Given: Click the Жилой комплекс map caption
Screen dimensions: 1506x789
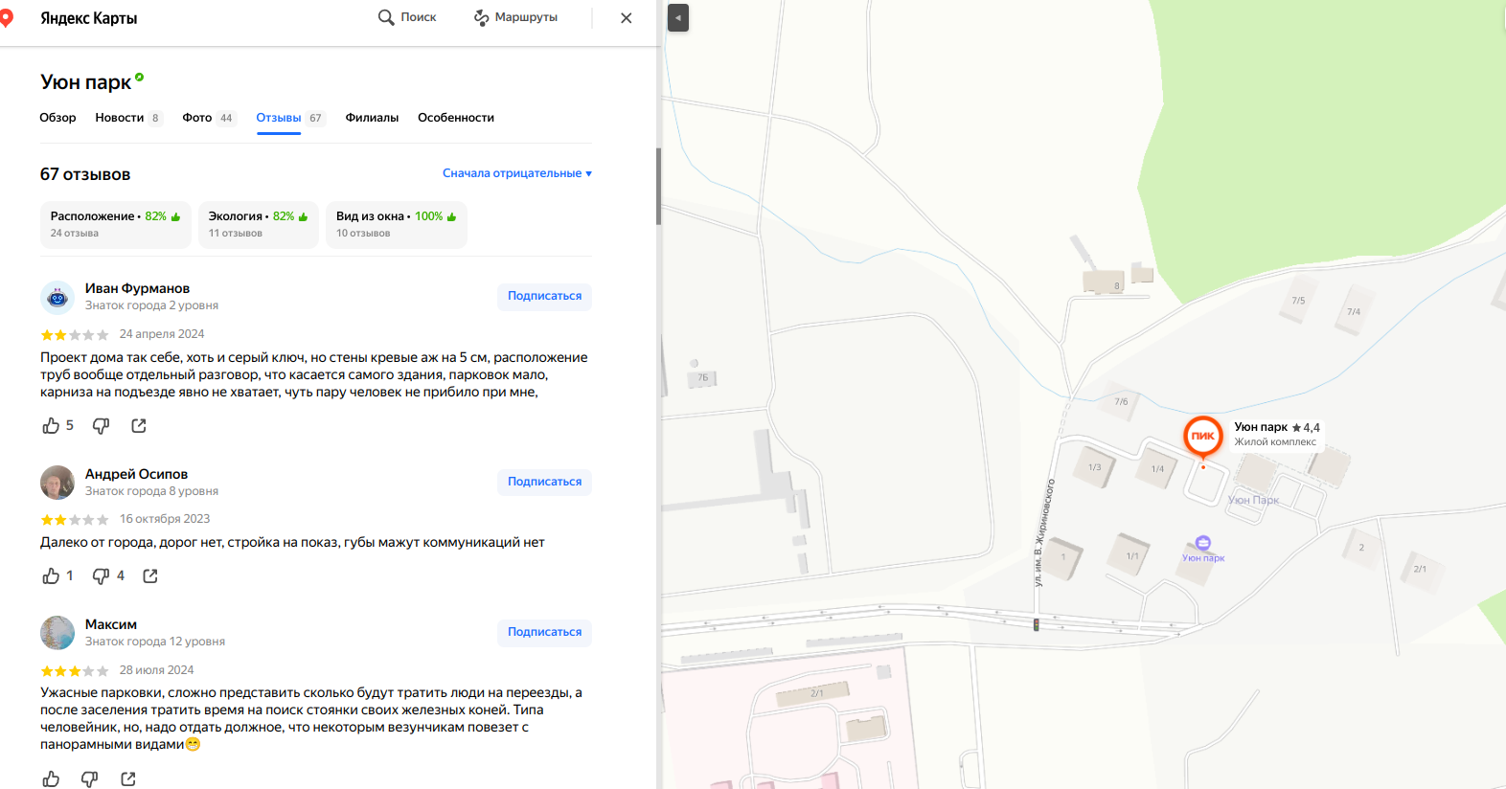Looking at the screenshot, I should (1275, 442).
